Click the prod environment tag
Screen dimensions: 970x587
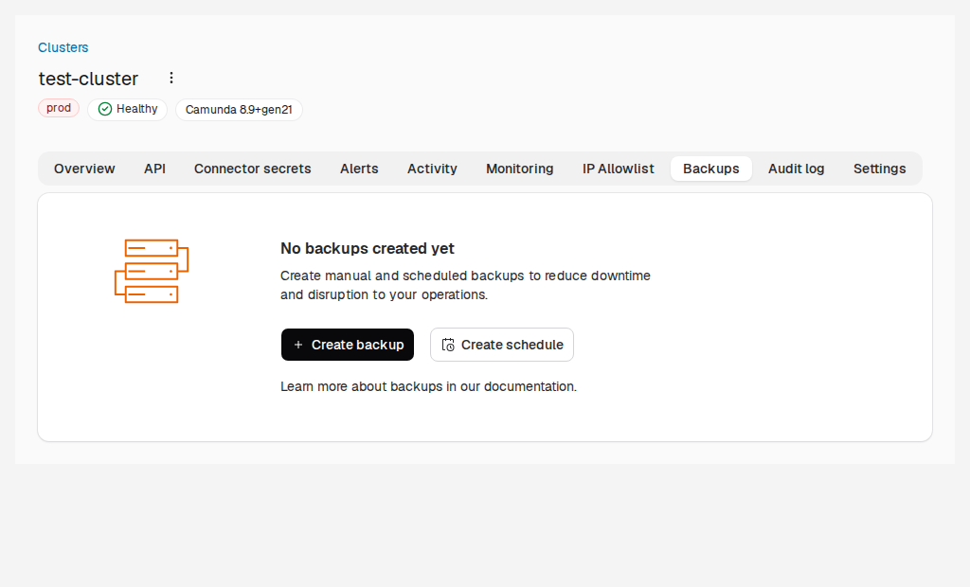59,108
